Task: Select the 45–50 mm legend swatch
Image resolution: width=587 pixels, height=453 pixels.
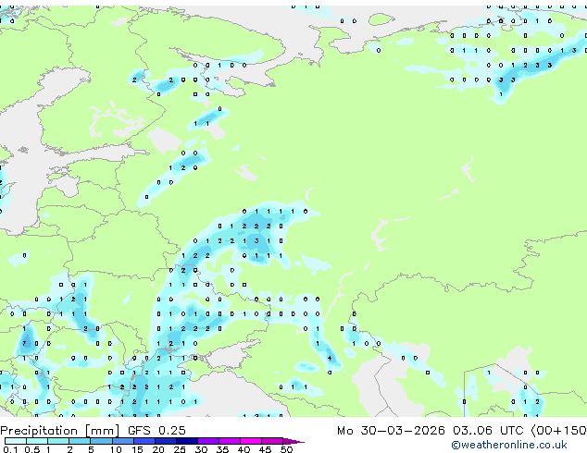Action: [x=272, y=441]
